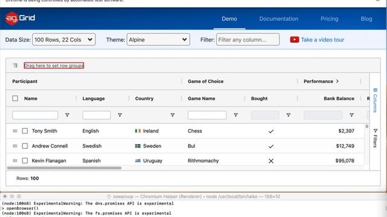Open the Bought column filter icon

(x=288, y=115)
